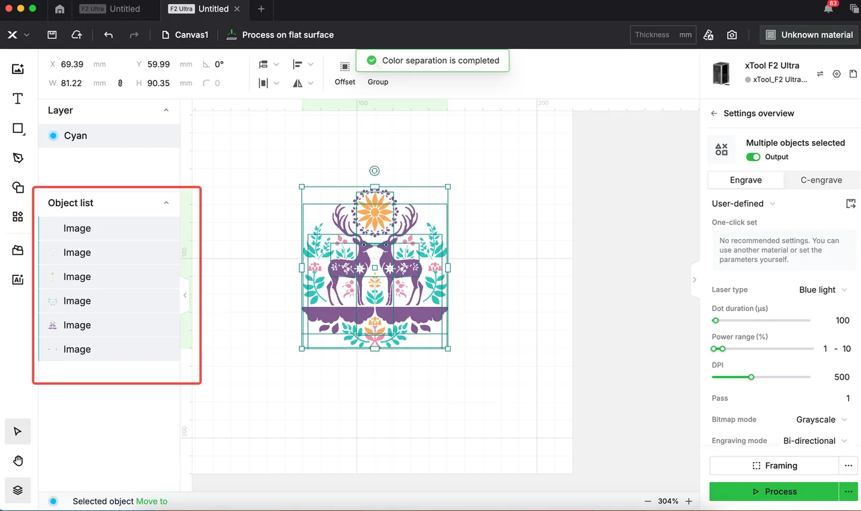Click the Unknown material button
861x511 pixels.
(x=810, y=35)
